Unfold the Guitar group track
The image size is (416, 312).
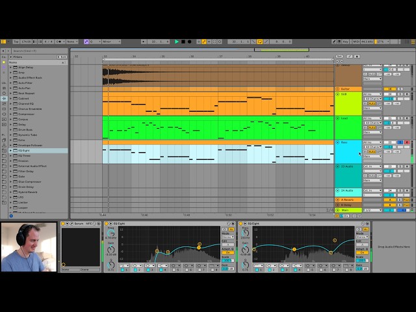coord(337,89)
